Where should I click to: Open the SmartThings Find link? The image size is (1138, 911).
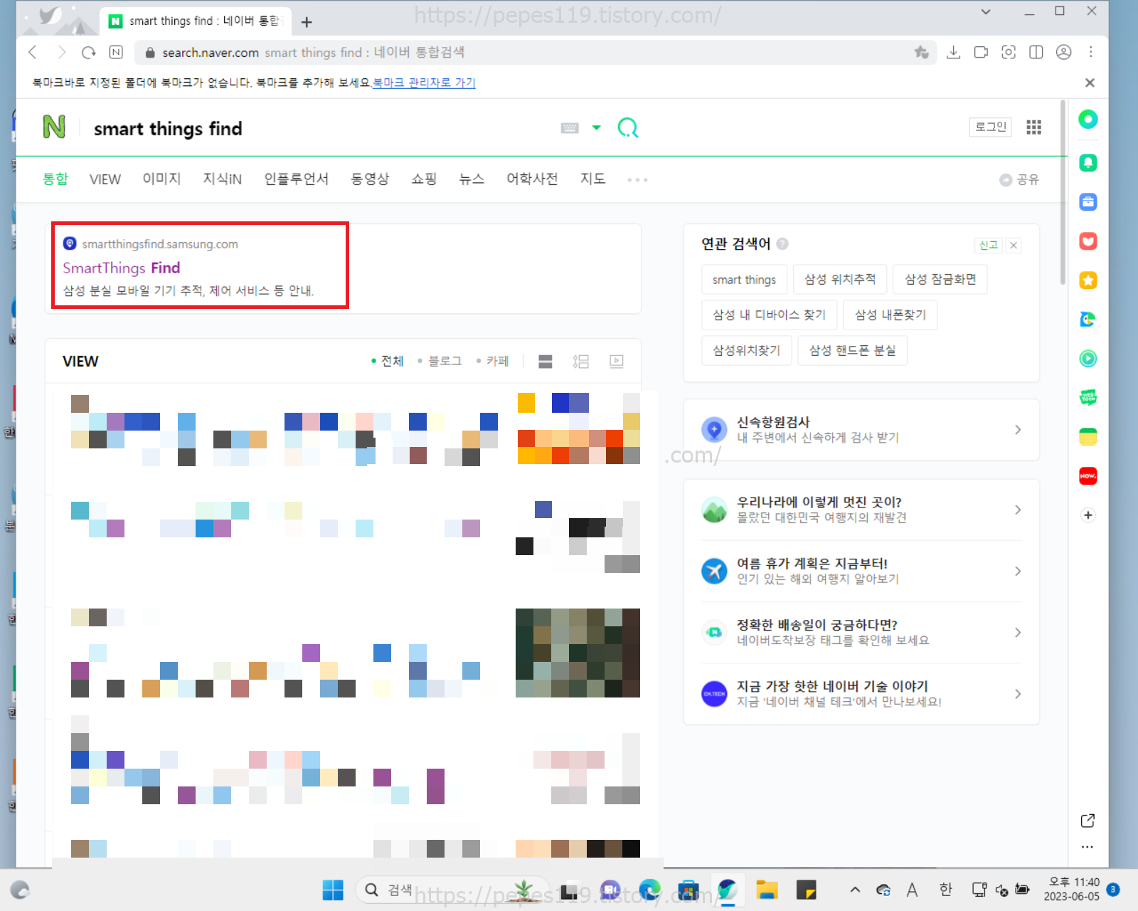click(121, 268)
